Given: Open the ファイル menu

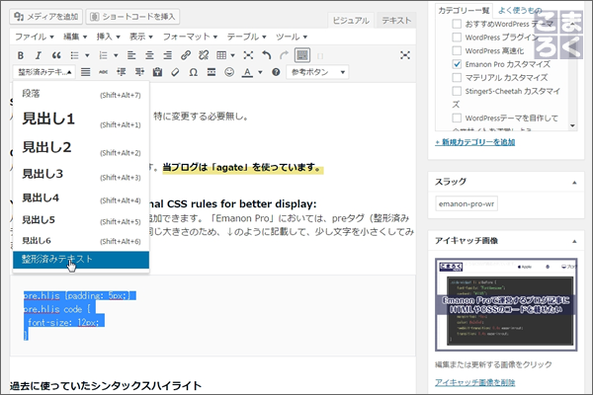Looking at the screenshot, I should click(35, 37).
